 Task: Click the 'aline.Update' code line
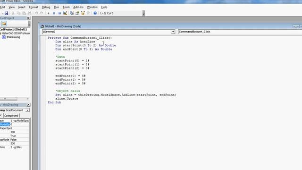tap(67, 99)
